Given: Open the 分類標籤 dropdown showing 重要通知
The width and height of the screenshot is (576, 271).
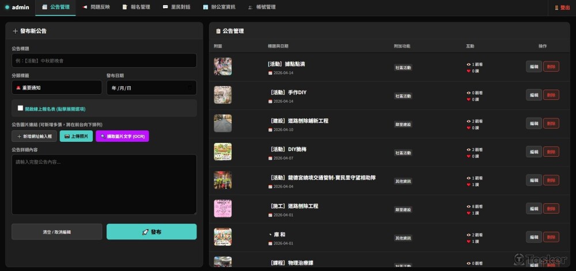Looking at the screenshot, I should [56, 87].
